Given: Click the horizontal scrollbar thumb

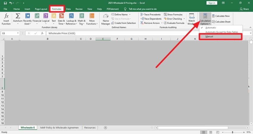Looking at the screenshot, I should click(x=193, y=128).
